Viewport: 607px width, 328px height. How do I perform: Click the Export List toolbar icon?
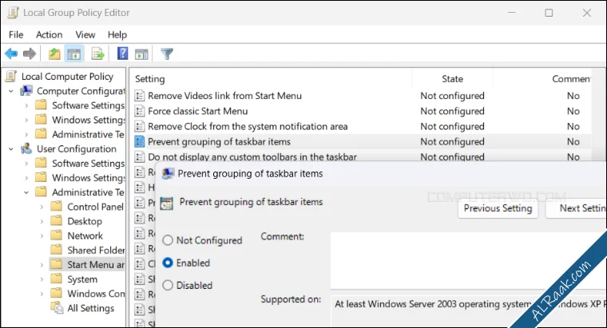tap(97, 53)
